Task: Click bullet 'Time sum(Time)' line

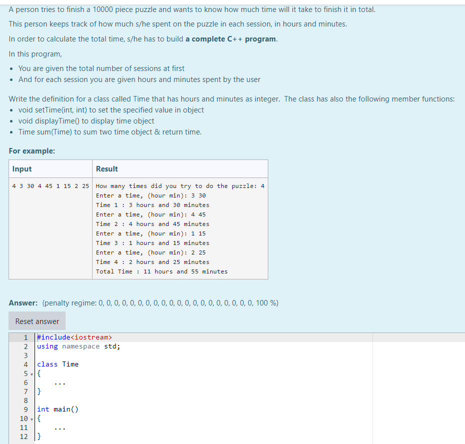Action: click(110, 132)
